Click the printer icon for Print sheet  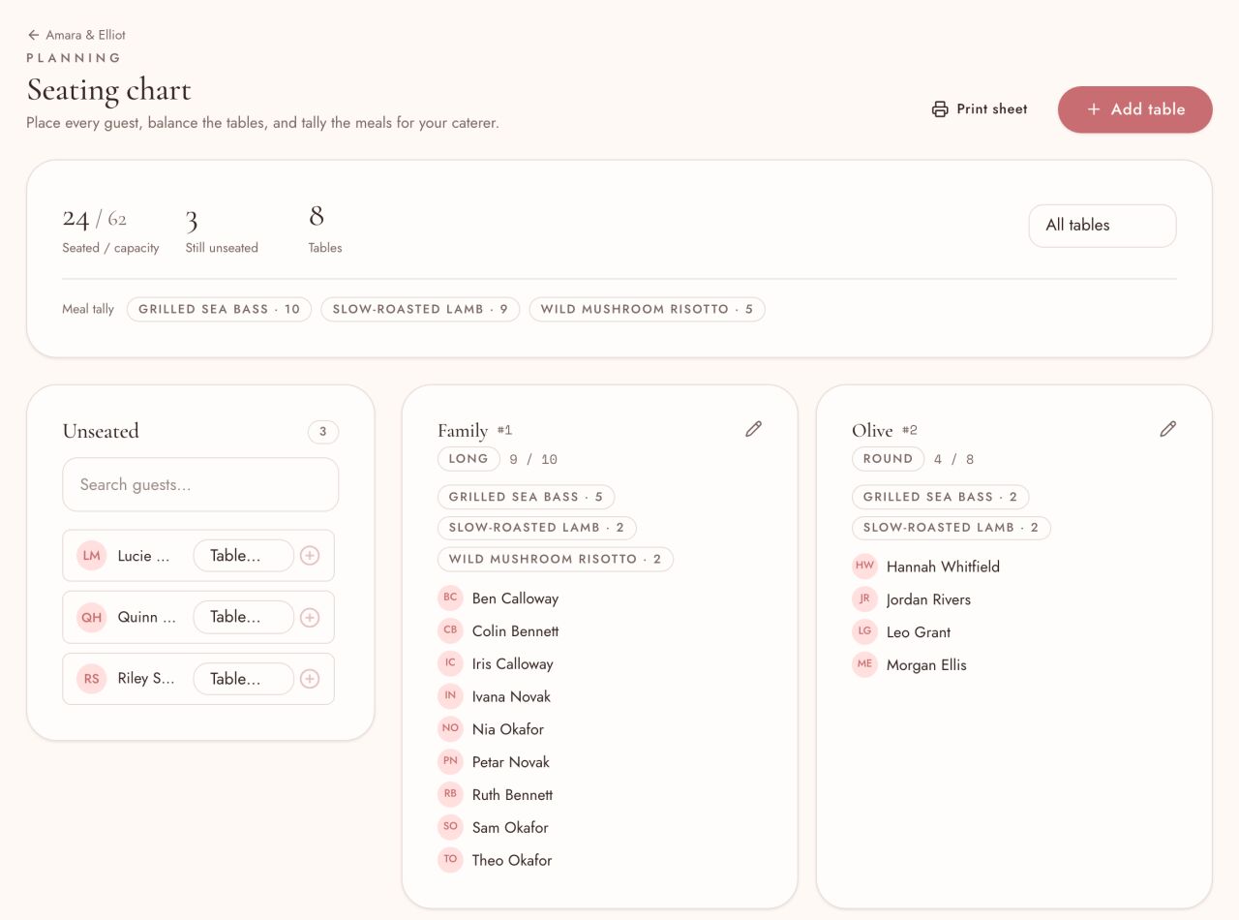pyautogui.click(x=940, y=109)
